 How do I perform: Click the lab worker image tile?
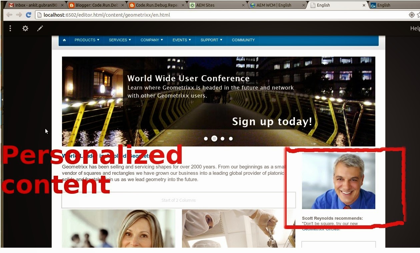pyautogui.click(x=239, y=228)
